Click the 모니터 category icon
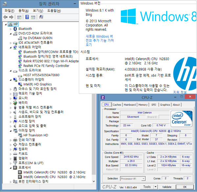Image resolution: width=197 pixels, height=192 pixels. coord(15,98)
